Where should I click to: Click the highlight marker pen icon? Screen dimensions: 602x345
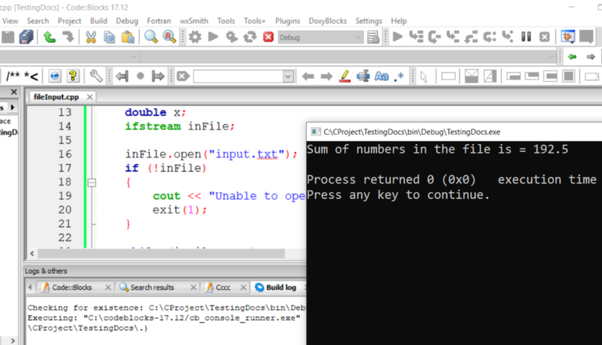pyautogui.click(x=345, y=77)
